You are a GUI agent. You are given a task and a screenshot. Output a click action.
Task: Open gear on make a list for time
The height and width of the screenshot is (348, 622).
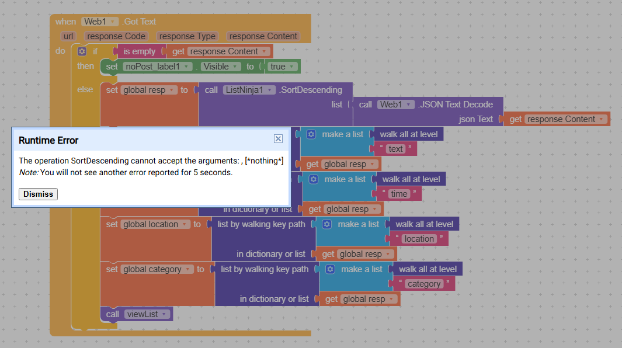(314, 179)
